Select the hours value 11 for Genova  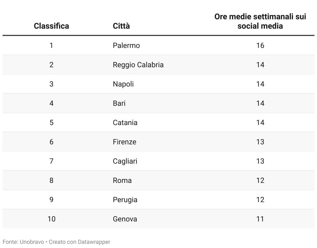point(260,219)
